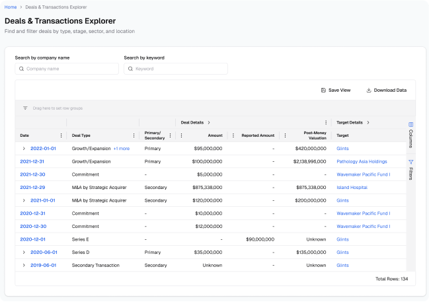
Task: Click the Save View disk icon
Action: pos(323,90)
